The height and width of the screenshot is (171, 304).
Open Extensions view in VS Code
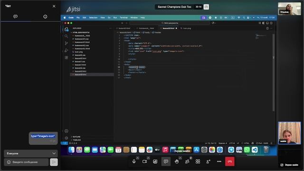click(x=66, y=57)
